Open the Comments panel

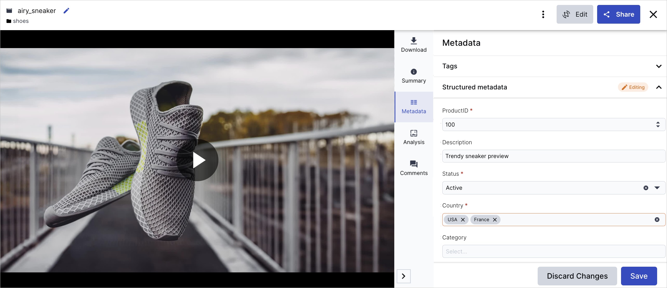(x=413, y=168)
